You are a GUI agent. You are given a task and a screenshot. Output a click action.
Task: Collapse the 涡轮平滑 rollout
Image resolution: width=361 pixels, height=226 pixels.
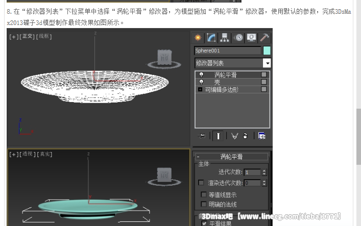pos(198,157)
